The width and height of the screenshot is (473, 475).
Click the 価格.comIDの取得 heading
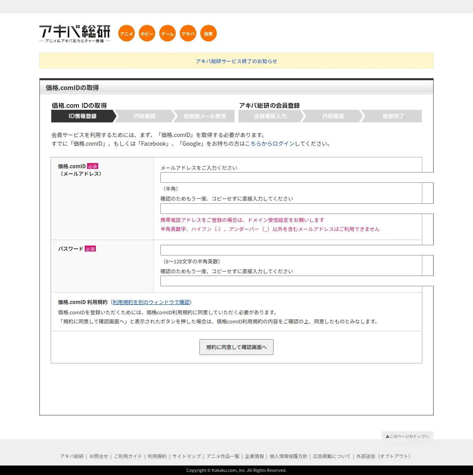pyautogui.click(x=72, y=88)
